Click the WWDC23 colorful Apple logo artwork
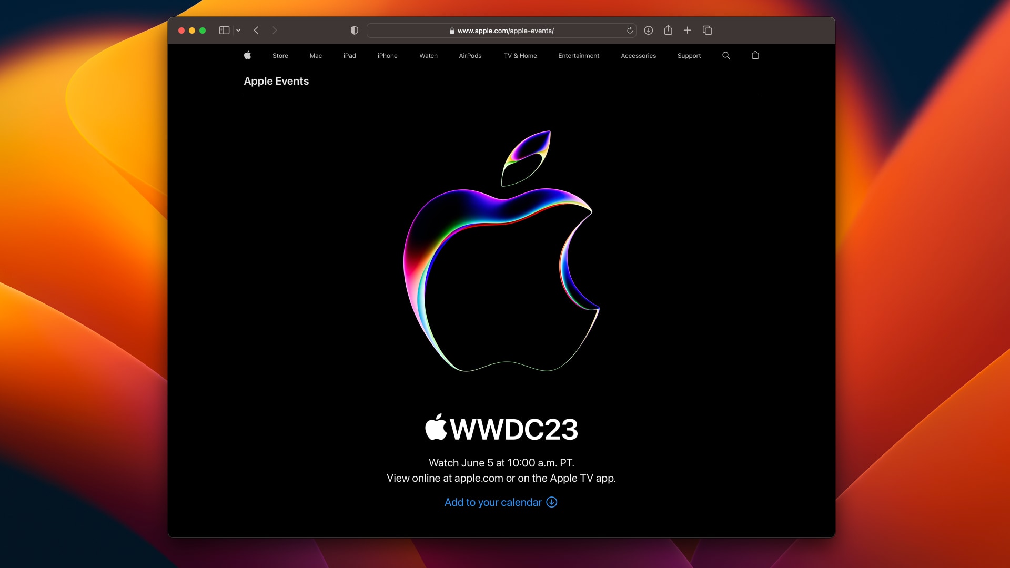The image size is (1010, 568). 501,251
